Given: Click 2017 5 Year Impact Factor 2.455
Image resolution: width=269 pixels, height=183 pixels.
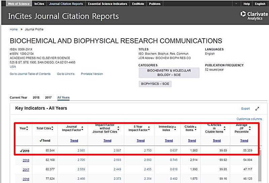Looking at the screenshot, I should click(x=148, y=169).
